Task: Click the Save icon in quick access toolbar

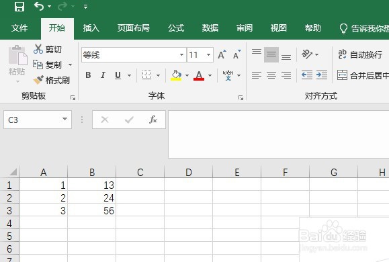Action: click(x=19, y=7)
